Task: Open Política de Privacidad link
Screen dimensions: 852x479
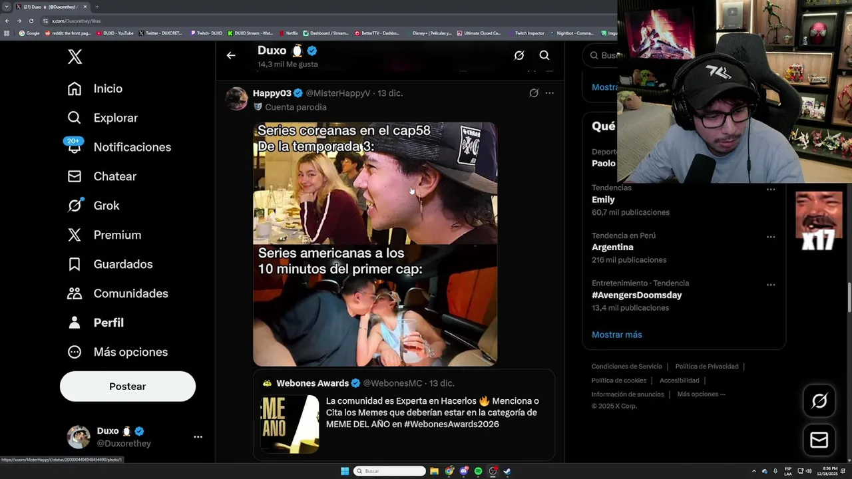Action: coord(707,367)
